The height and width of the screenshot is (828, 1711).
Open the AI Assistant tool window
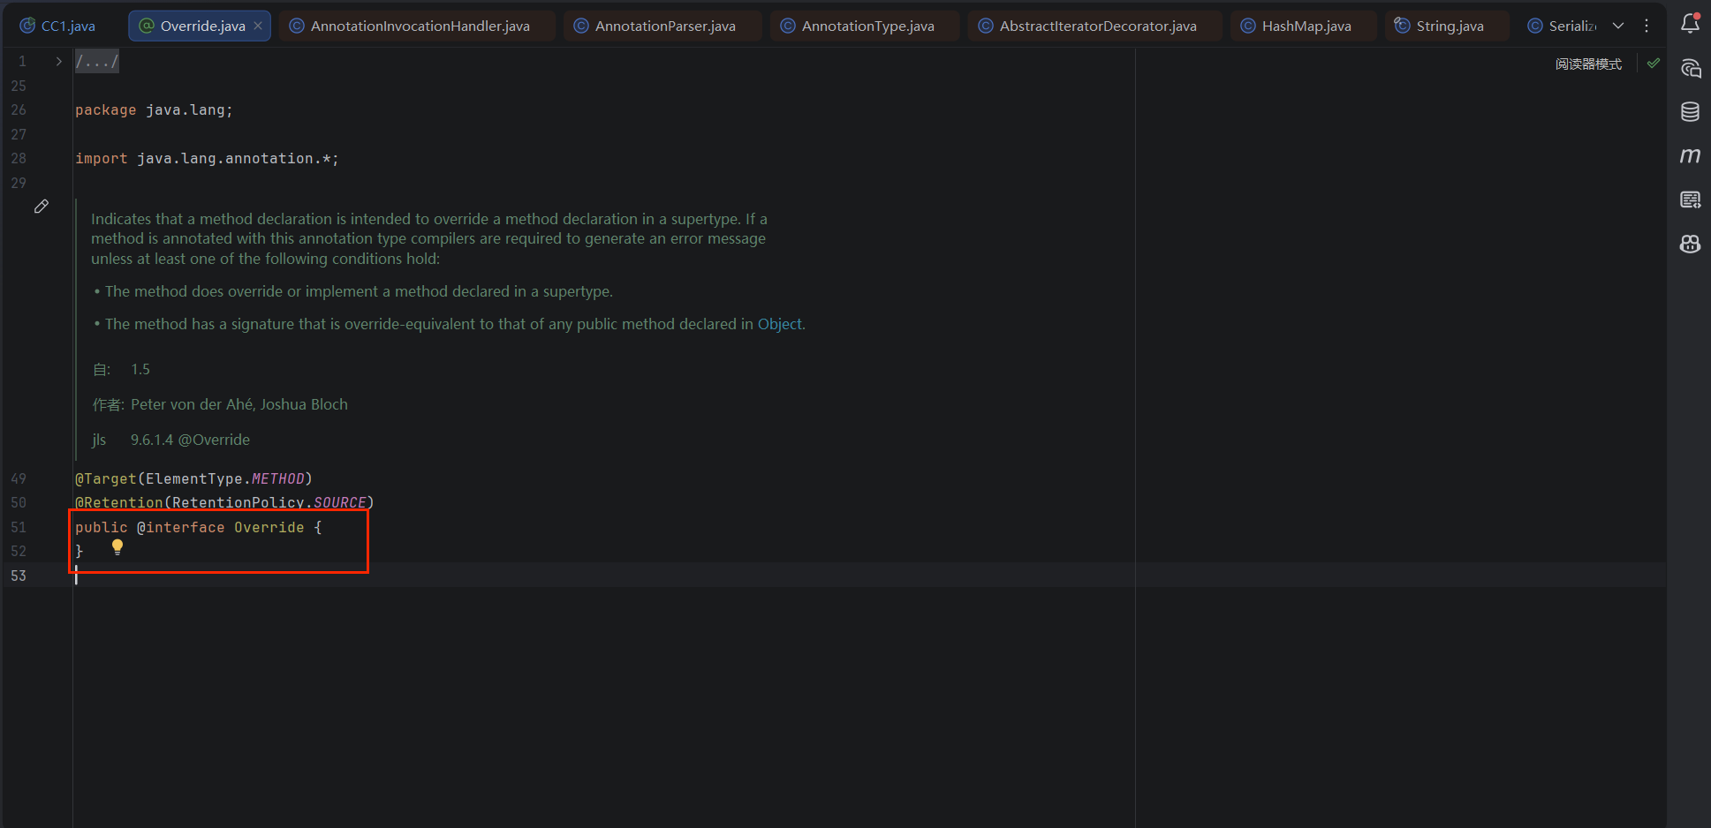[x=1690, y=68]
